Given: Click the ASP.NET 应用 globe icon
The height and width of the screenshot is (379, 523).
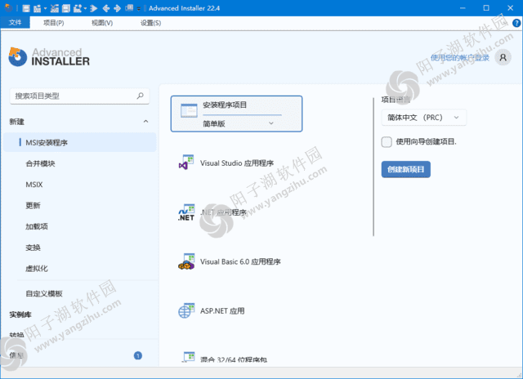Looking at the screenshot, I should click(x=186, y=310).
